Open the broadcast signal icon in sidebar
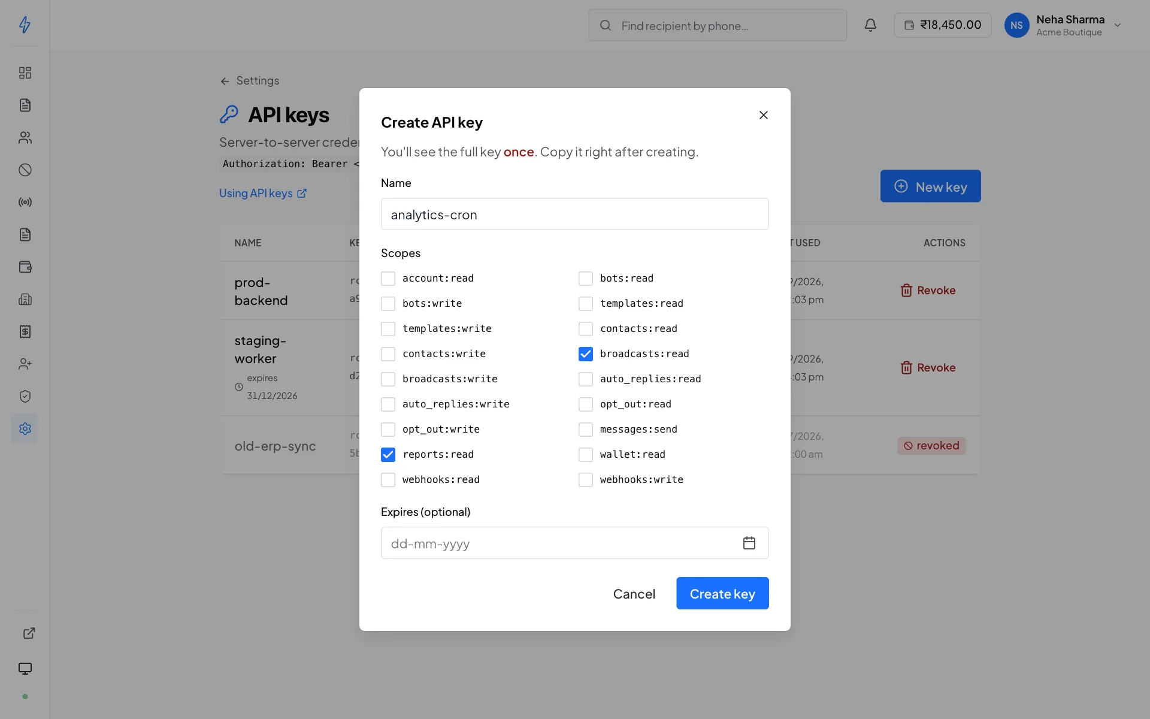The width and height of the screenshot is (1150, 719). tap(25, 202)
